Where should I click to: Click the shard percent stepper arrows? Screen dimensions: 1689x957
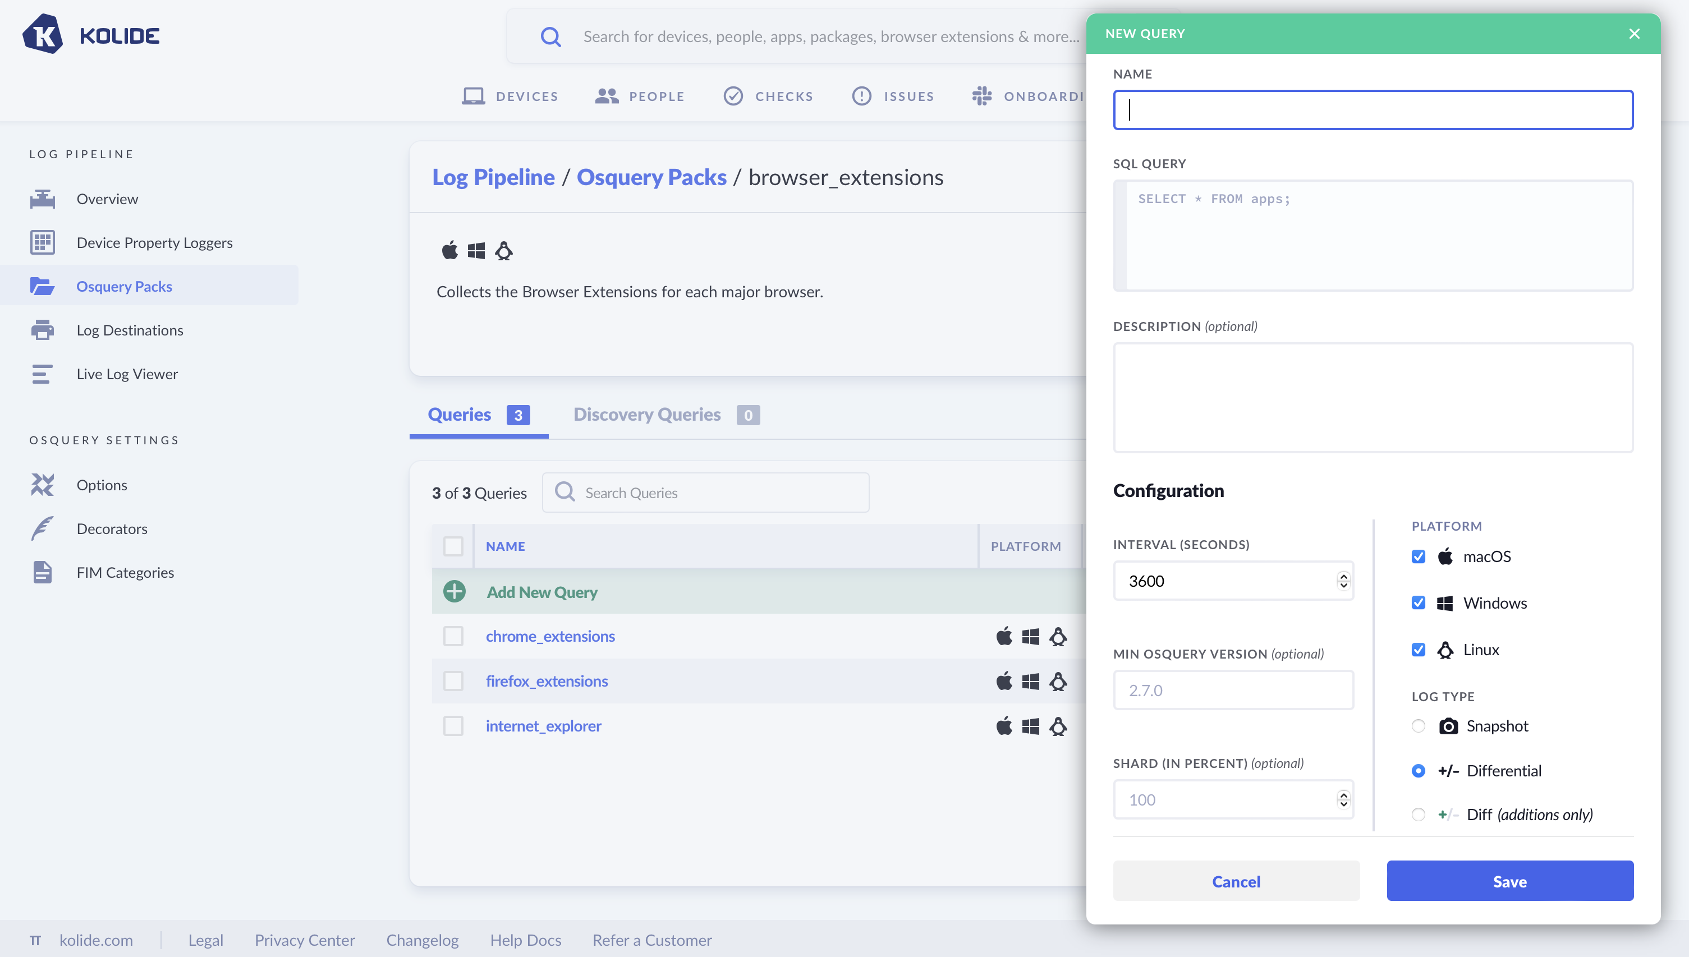[1343, 799]
